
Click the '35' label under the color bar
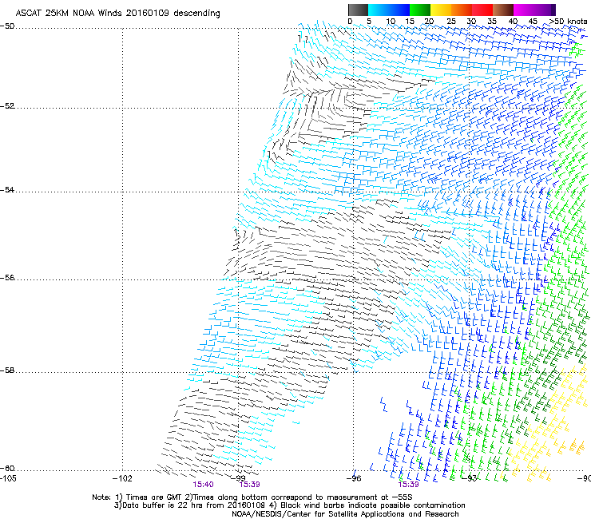492,22
